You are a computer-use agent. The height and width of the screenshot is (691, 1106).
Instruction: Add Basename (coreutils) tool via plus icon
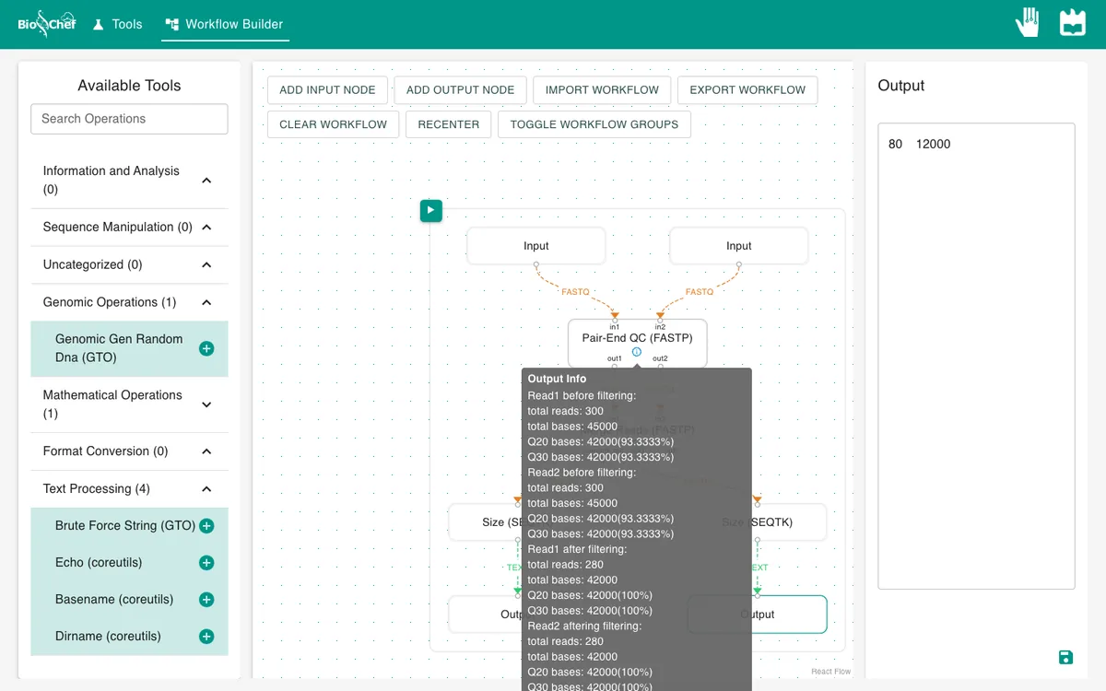[206, 600]
